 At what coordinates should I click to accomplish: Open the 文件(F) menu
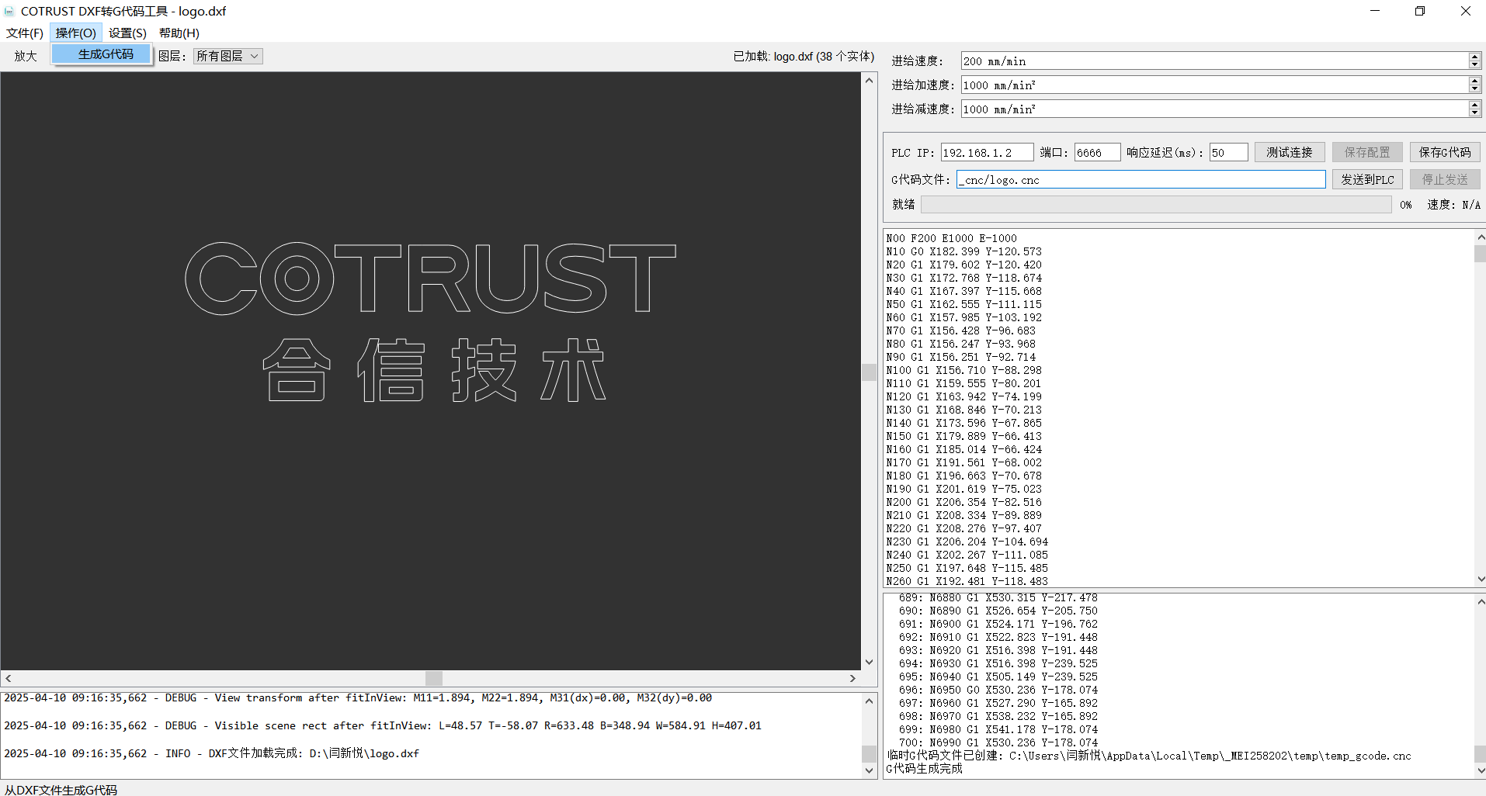[x=25, y=33]
